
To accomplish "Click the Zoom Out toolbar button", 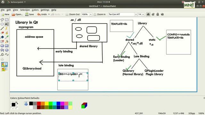I will coord(73,14).
